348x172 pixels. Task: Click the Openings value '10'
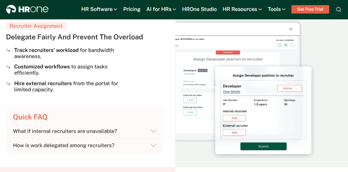point(285,104)
